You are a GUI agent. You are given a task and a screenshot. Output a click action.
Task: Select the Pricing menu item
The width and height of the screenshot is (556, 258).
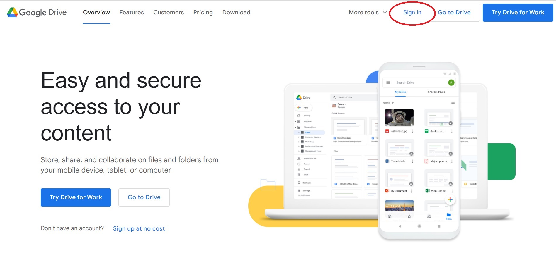point(203,12)
